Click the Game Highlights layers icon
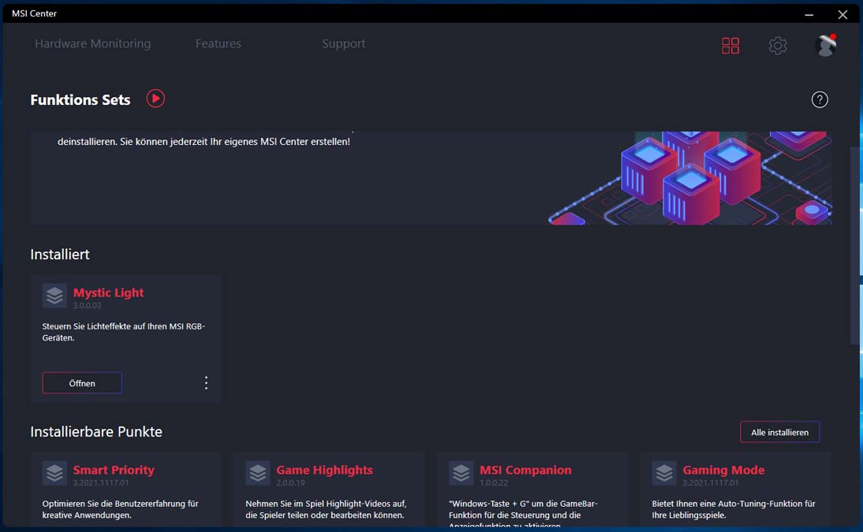The image size is (863, 532). tap(258, 473)
